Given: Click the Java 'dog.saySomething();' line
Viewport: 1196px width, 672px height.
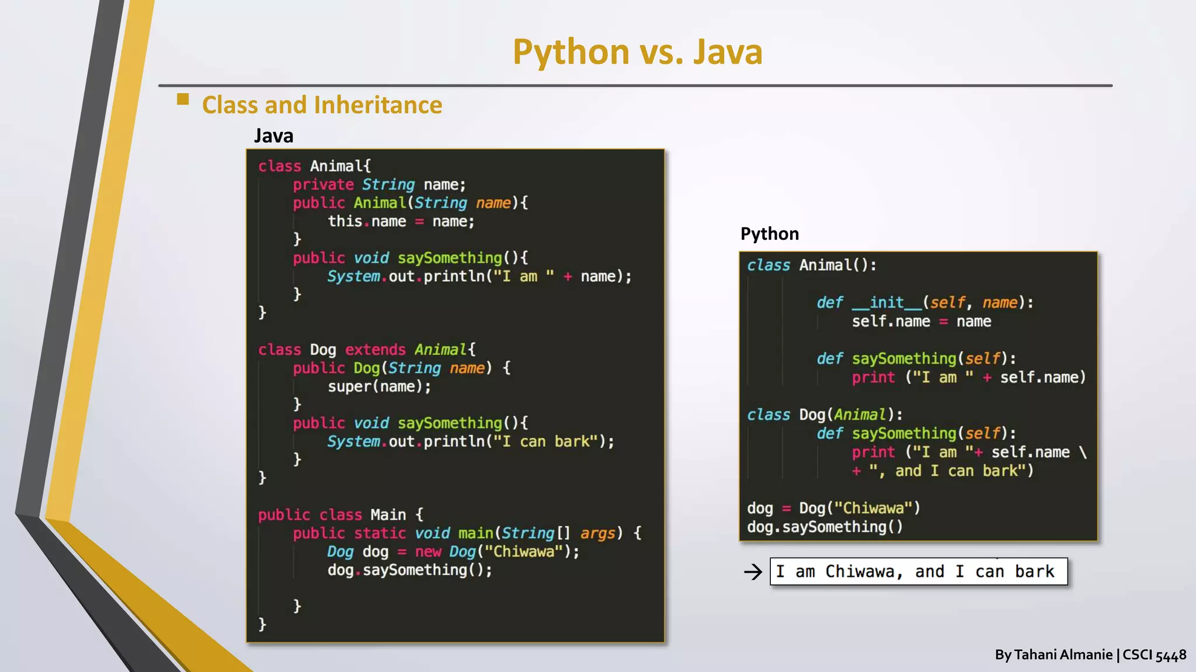Looking at the screenshot, I should 409,570.
